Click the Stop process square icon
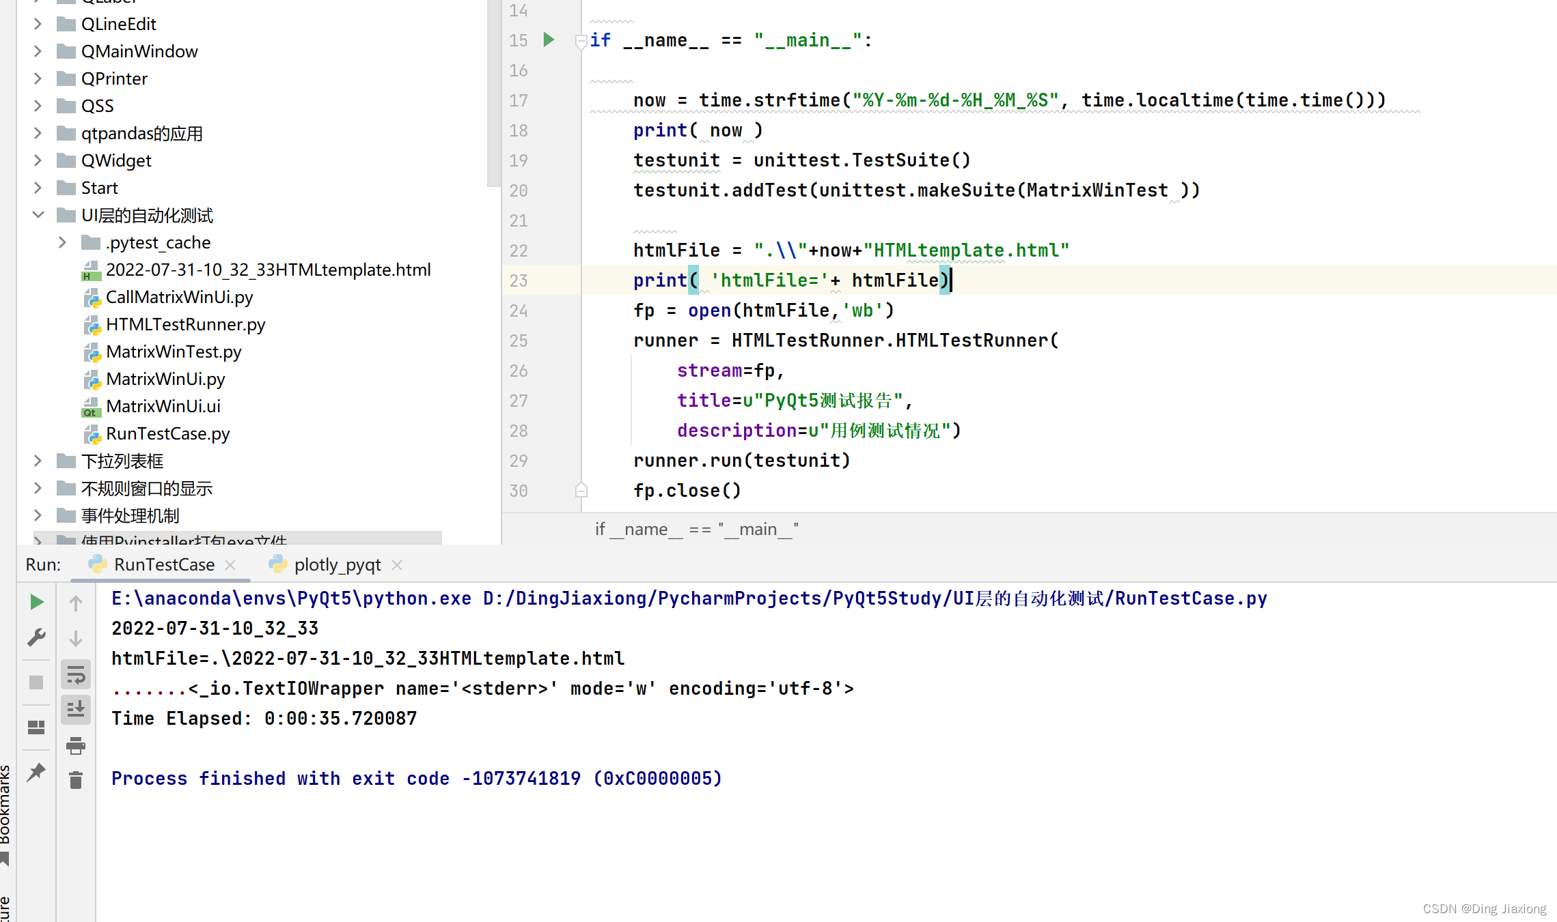The height and width of the screenshot is (922, 1557). (x=37, y=682)
